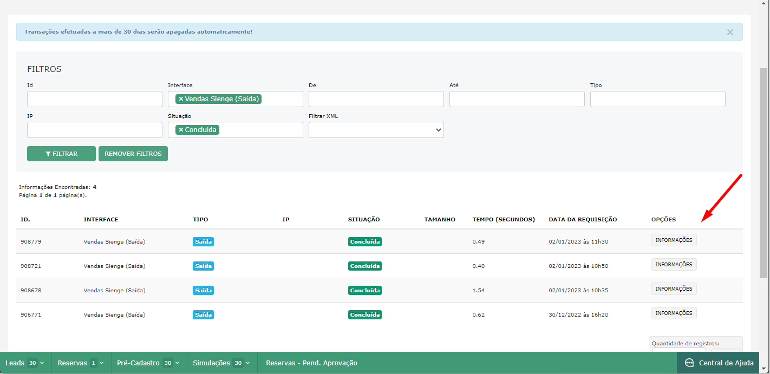Expand the Leads dropdown in bottom bar
Viewport: 770px width, 374px height.
coord(25,363)
